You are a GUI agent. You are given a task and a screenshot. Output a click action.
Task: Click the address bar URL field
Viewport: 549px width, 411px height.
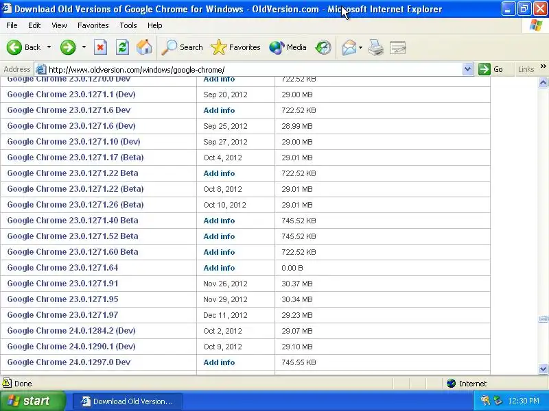(x=254, y=69)
